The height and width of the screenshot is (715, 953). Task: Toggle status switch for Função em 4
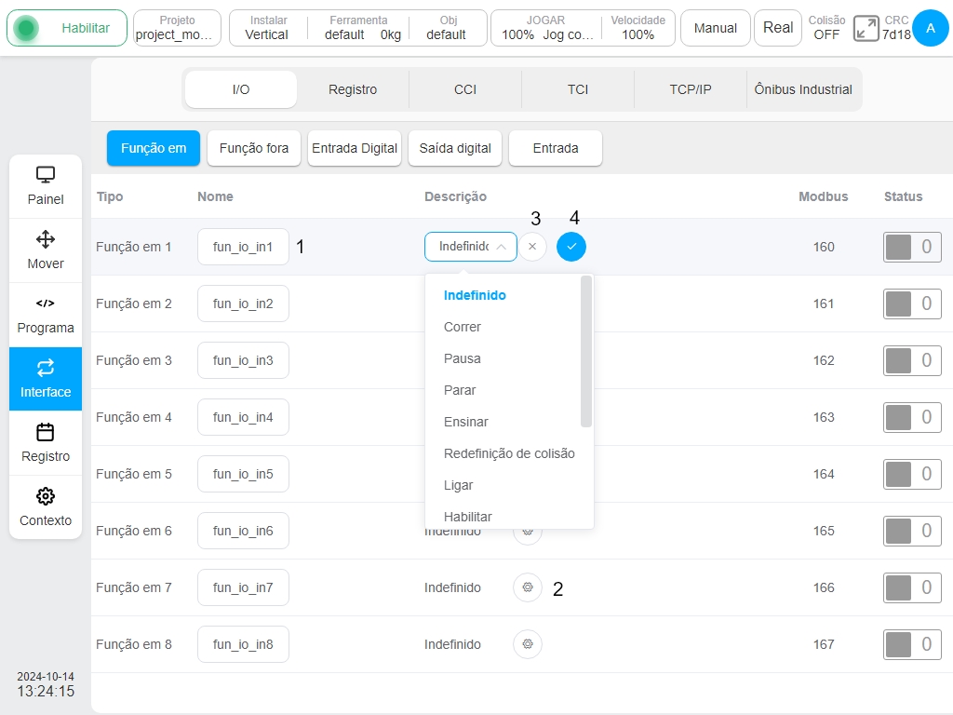(x=912, y=417)
